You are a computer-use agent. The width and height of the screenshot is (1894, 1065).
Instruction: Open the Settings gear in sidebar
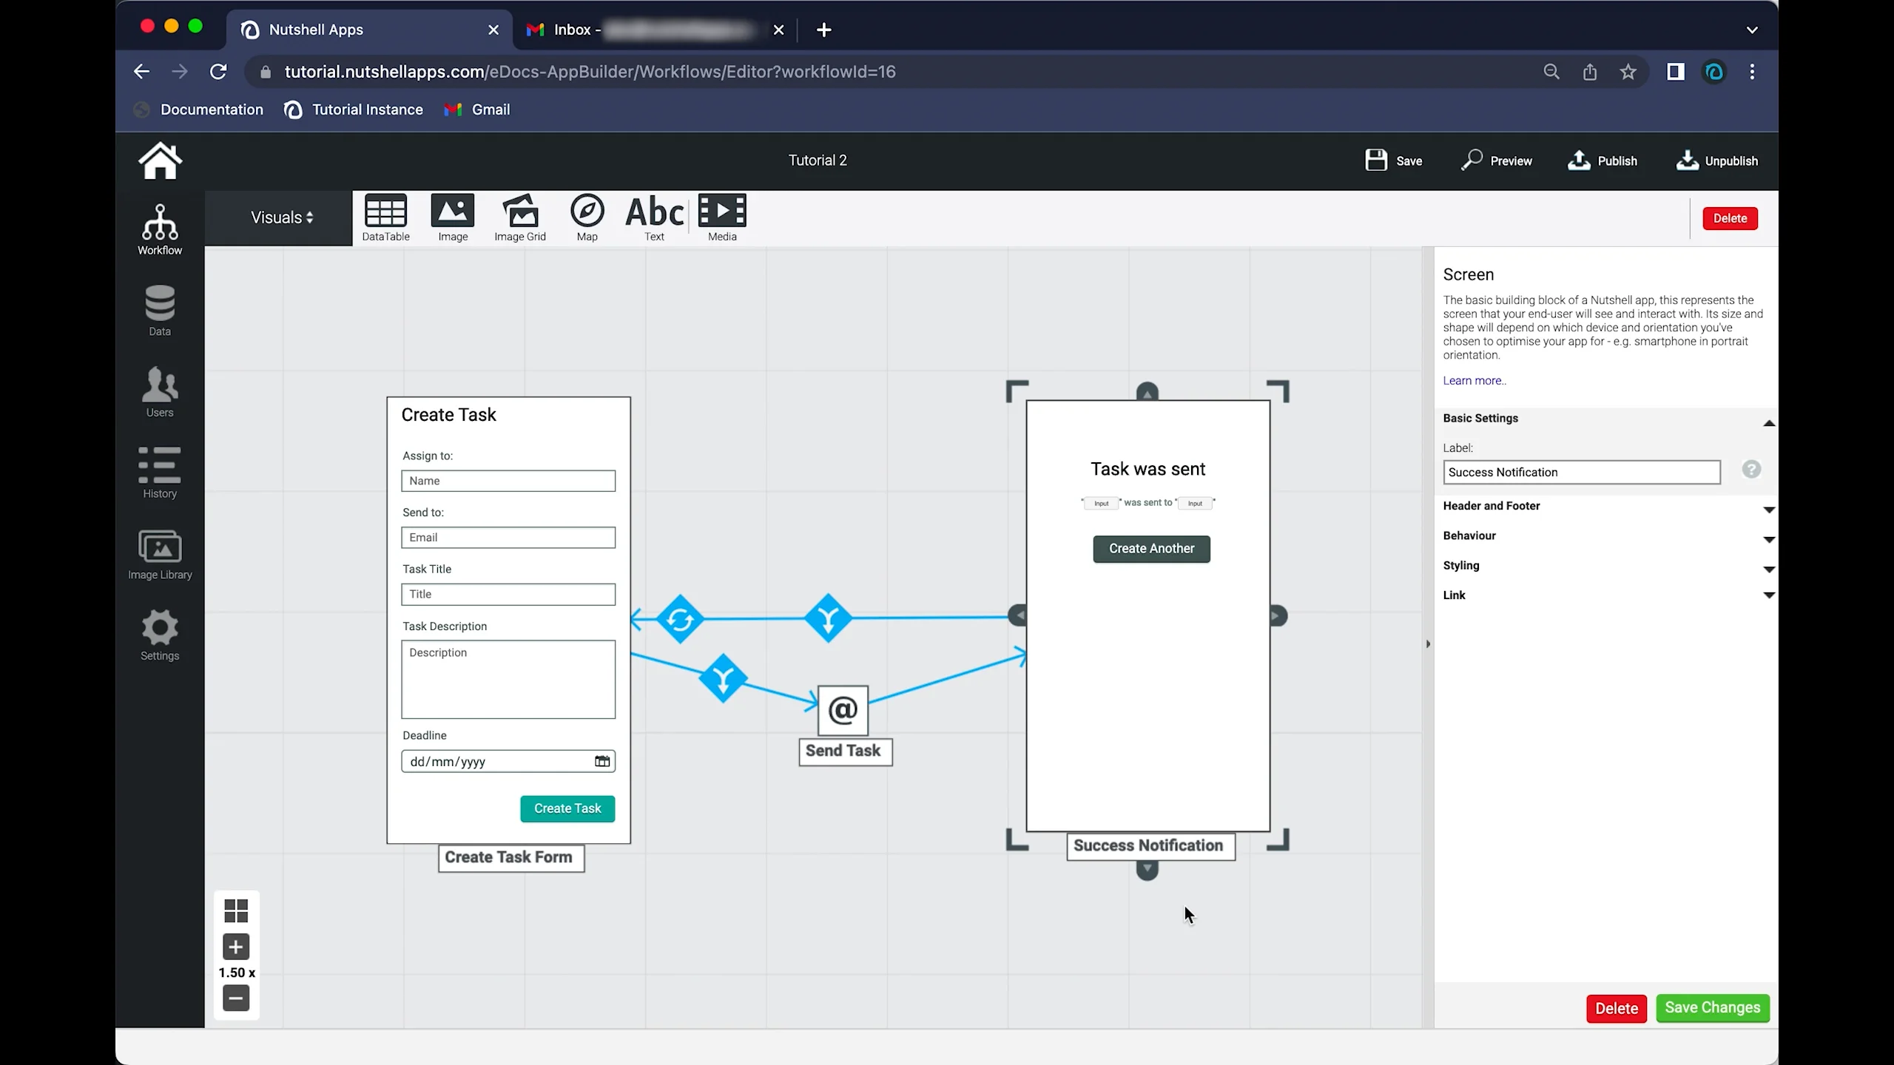coord(160,635)
